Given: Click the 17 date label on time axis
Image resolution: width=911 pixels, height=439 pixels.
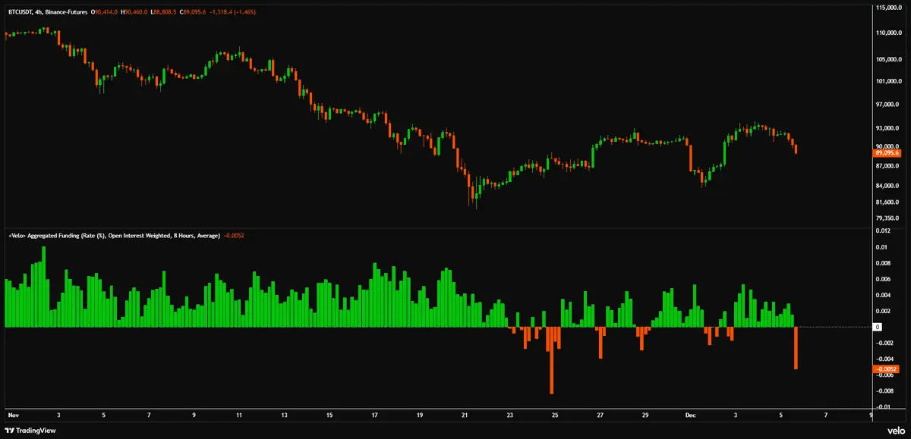Looking at the screenshot, I should tap(374, 415).
